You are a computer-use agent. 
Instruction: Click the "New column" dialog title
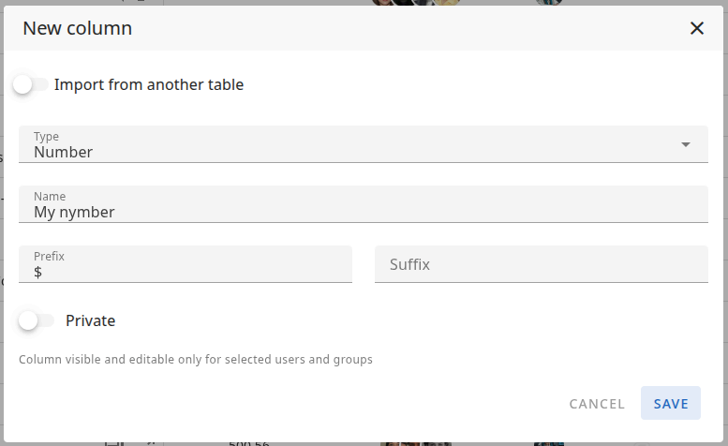77,28
